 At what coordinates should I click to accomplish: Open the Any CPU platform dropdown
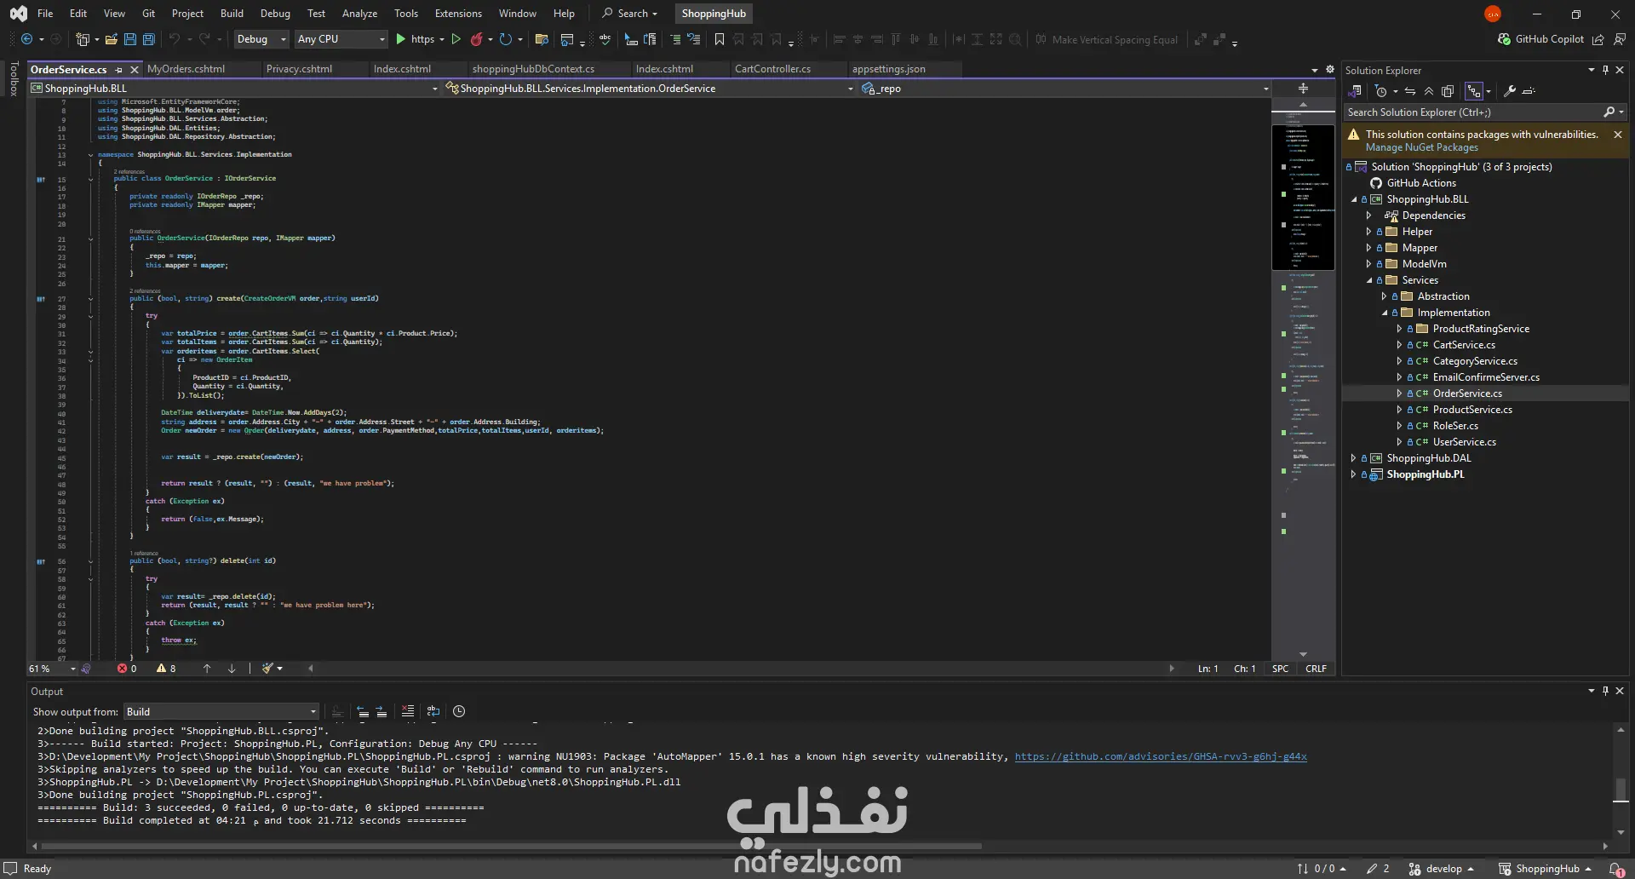coord(341,39)
